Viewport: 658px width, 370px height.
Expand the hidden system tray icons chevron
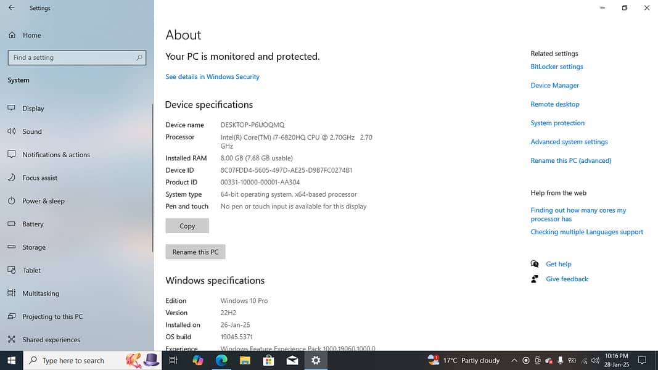(514, 360)
